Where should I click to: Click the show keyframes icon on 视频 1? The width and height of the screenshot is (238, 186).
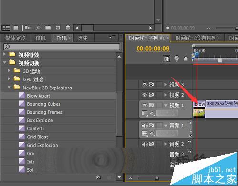click(x=152, y=113)
